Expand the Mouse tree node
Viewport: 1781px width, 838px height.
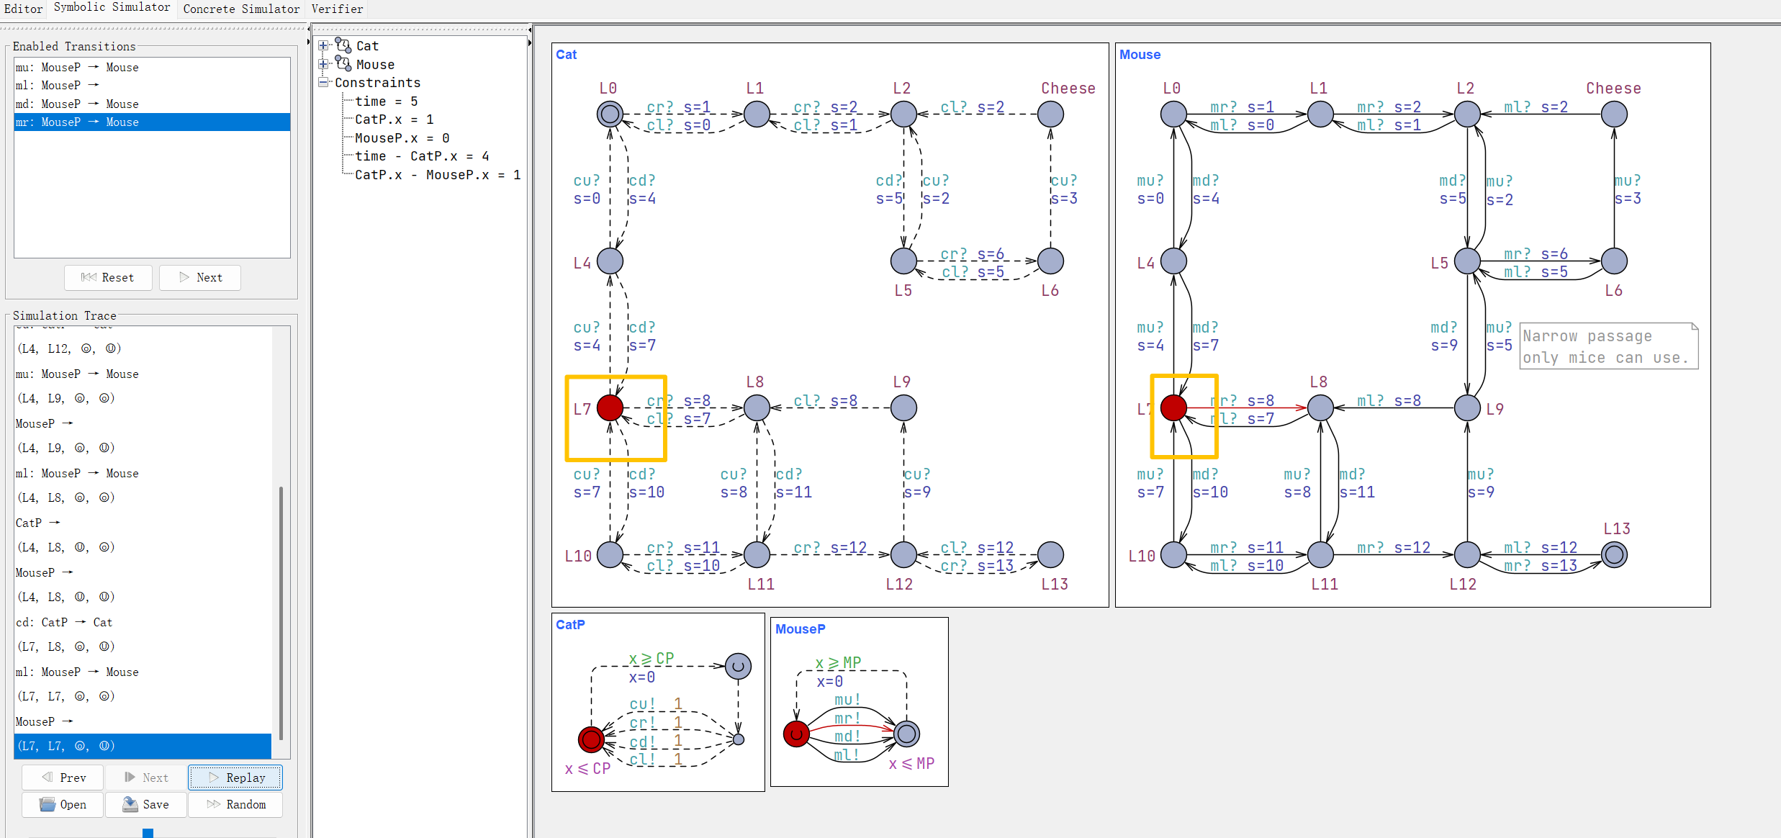coord(323,65)
